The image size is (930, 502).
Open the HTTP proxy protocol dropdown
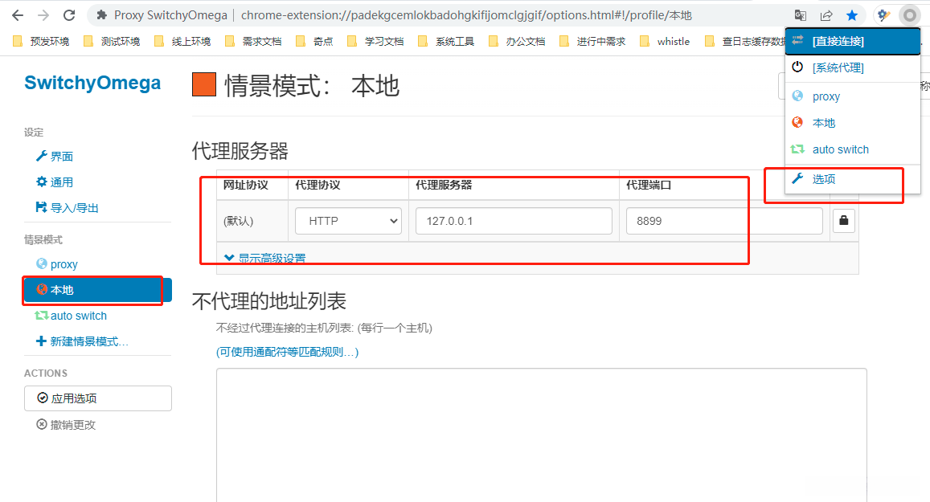tap(348, 221)
